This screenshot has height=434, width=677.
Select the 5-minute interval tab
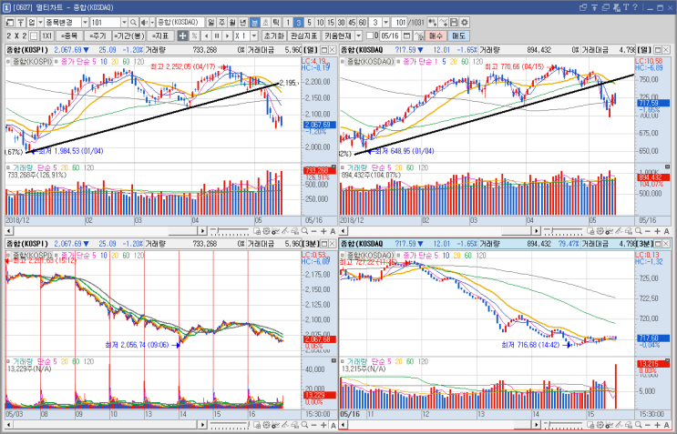[309, 23]
